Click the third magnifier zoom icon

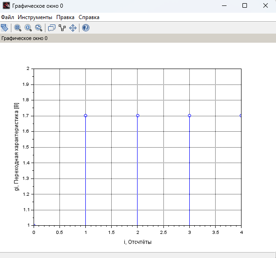39,28
